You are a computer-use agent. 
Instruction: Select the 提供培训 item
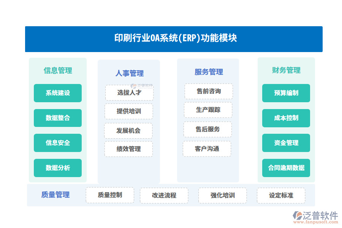coord(128,111)
